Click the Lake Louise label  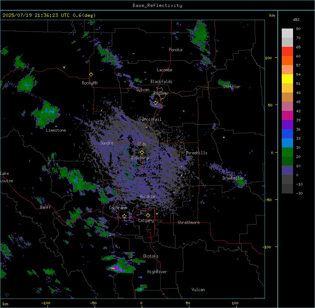(7, 177)
